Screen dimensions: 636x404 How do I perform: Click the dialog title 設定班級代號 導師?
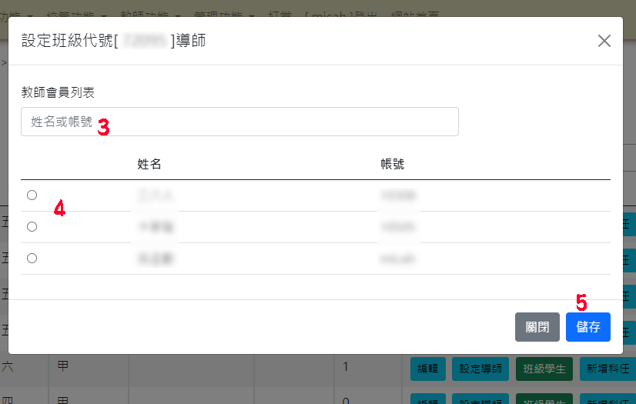[x=114, y=41]
